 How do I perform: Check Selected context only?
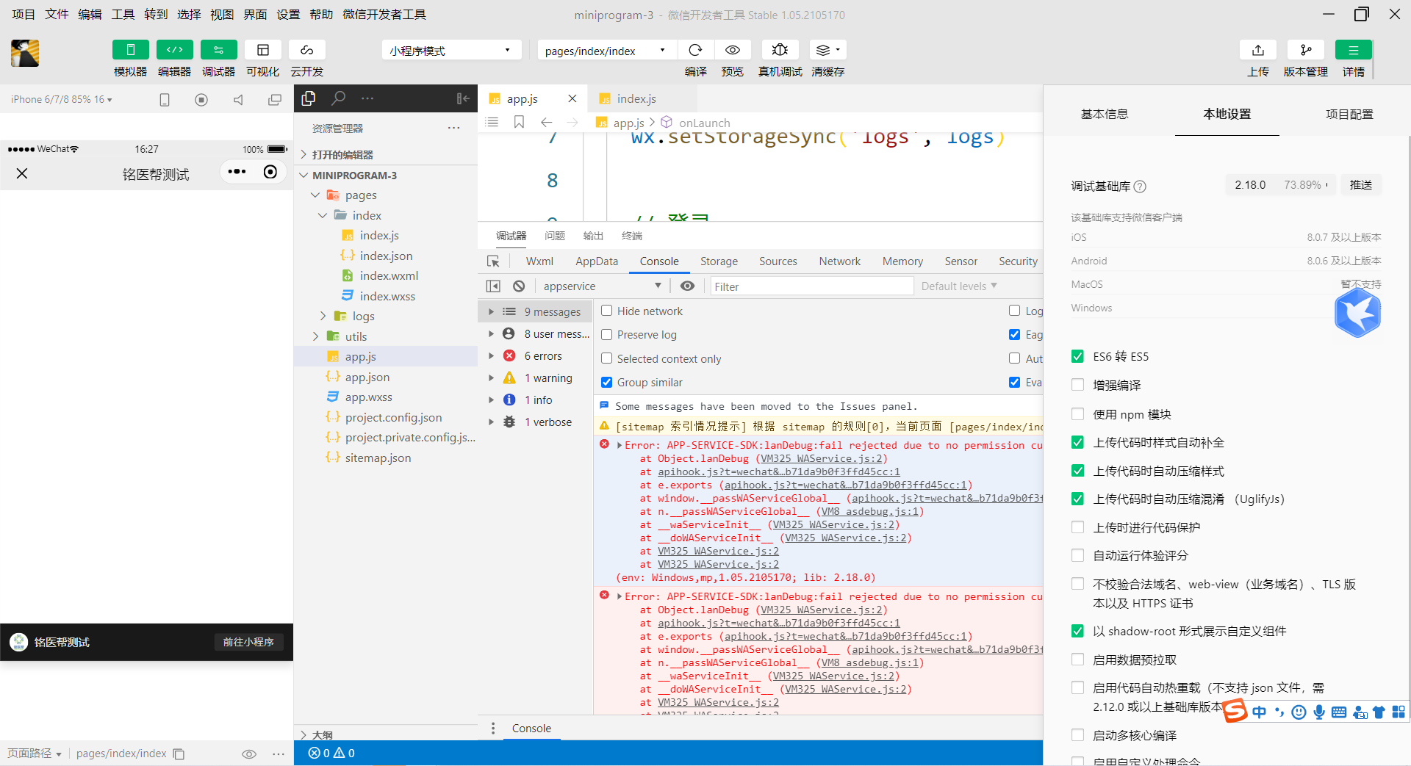(x=607, y=358)
